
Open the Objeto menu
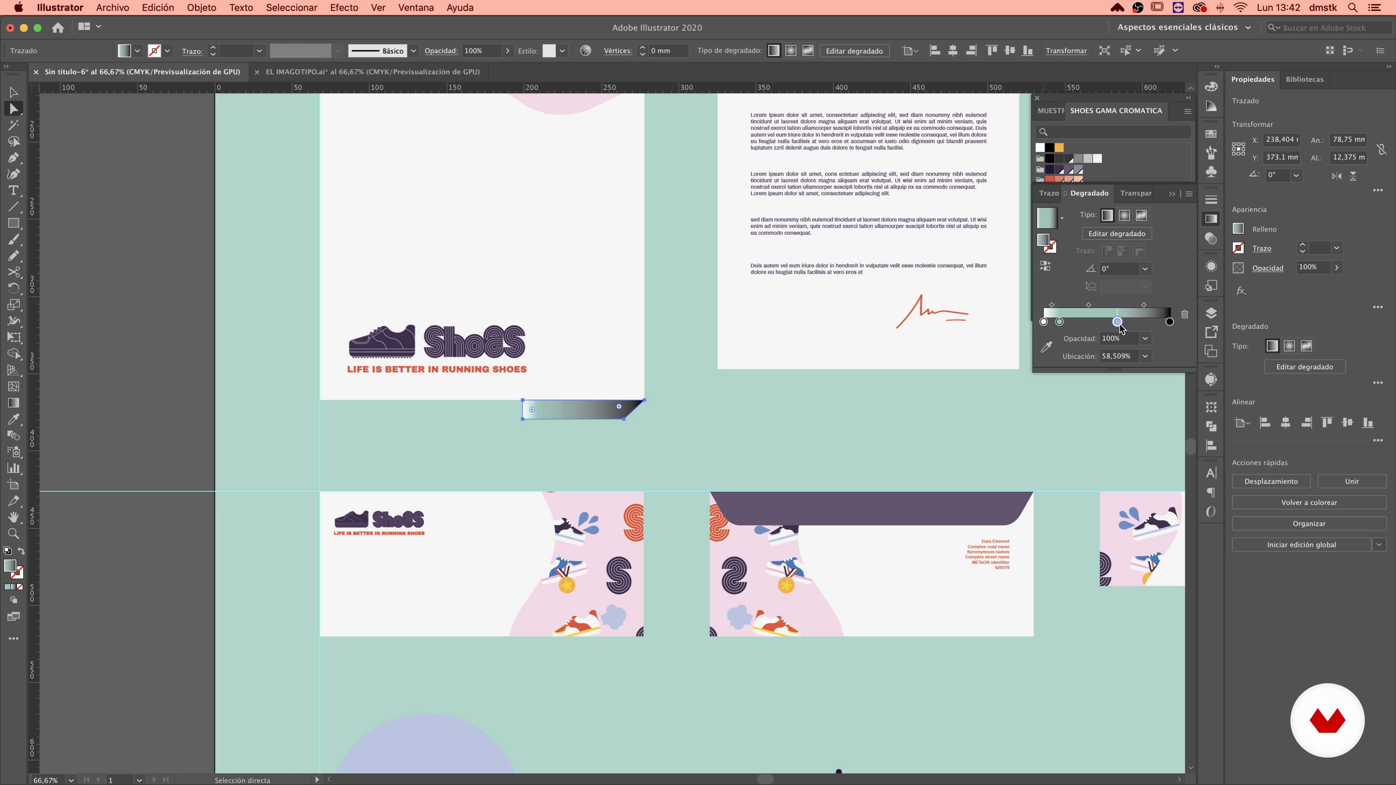(x=201, y=8)
